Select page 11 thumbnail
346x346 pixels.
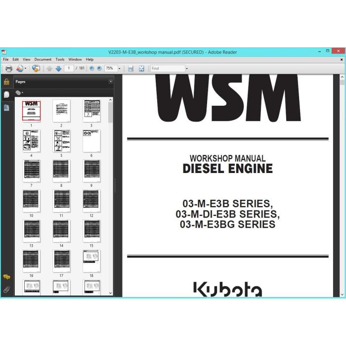(62, 201)
